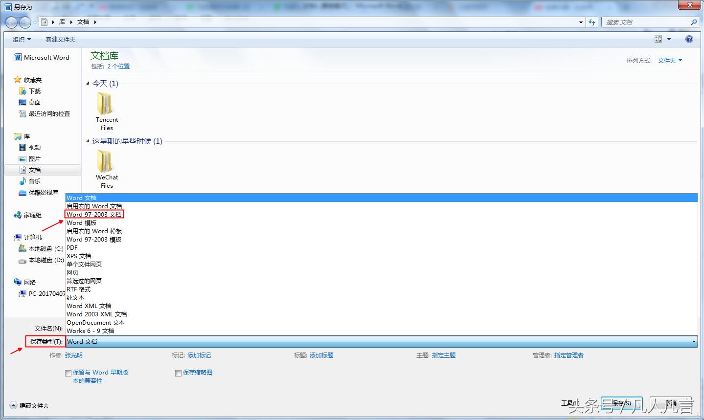Choose Word XML 文档 save type
Screen dimensions: 704x420
[382, 306]
